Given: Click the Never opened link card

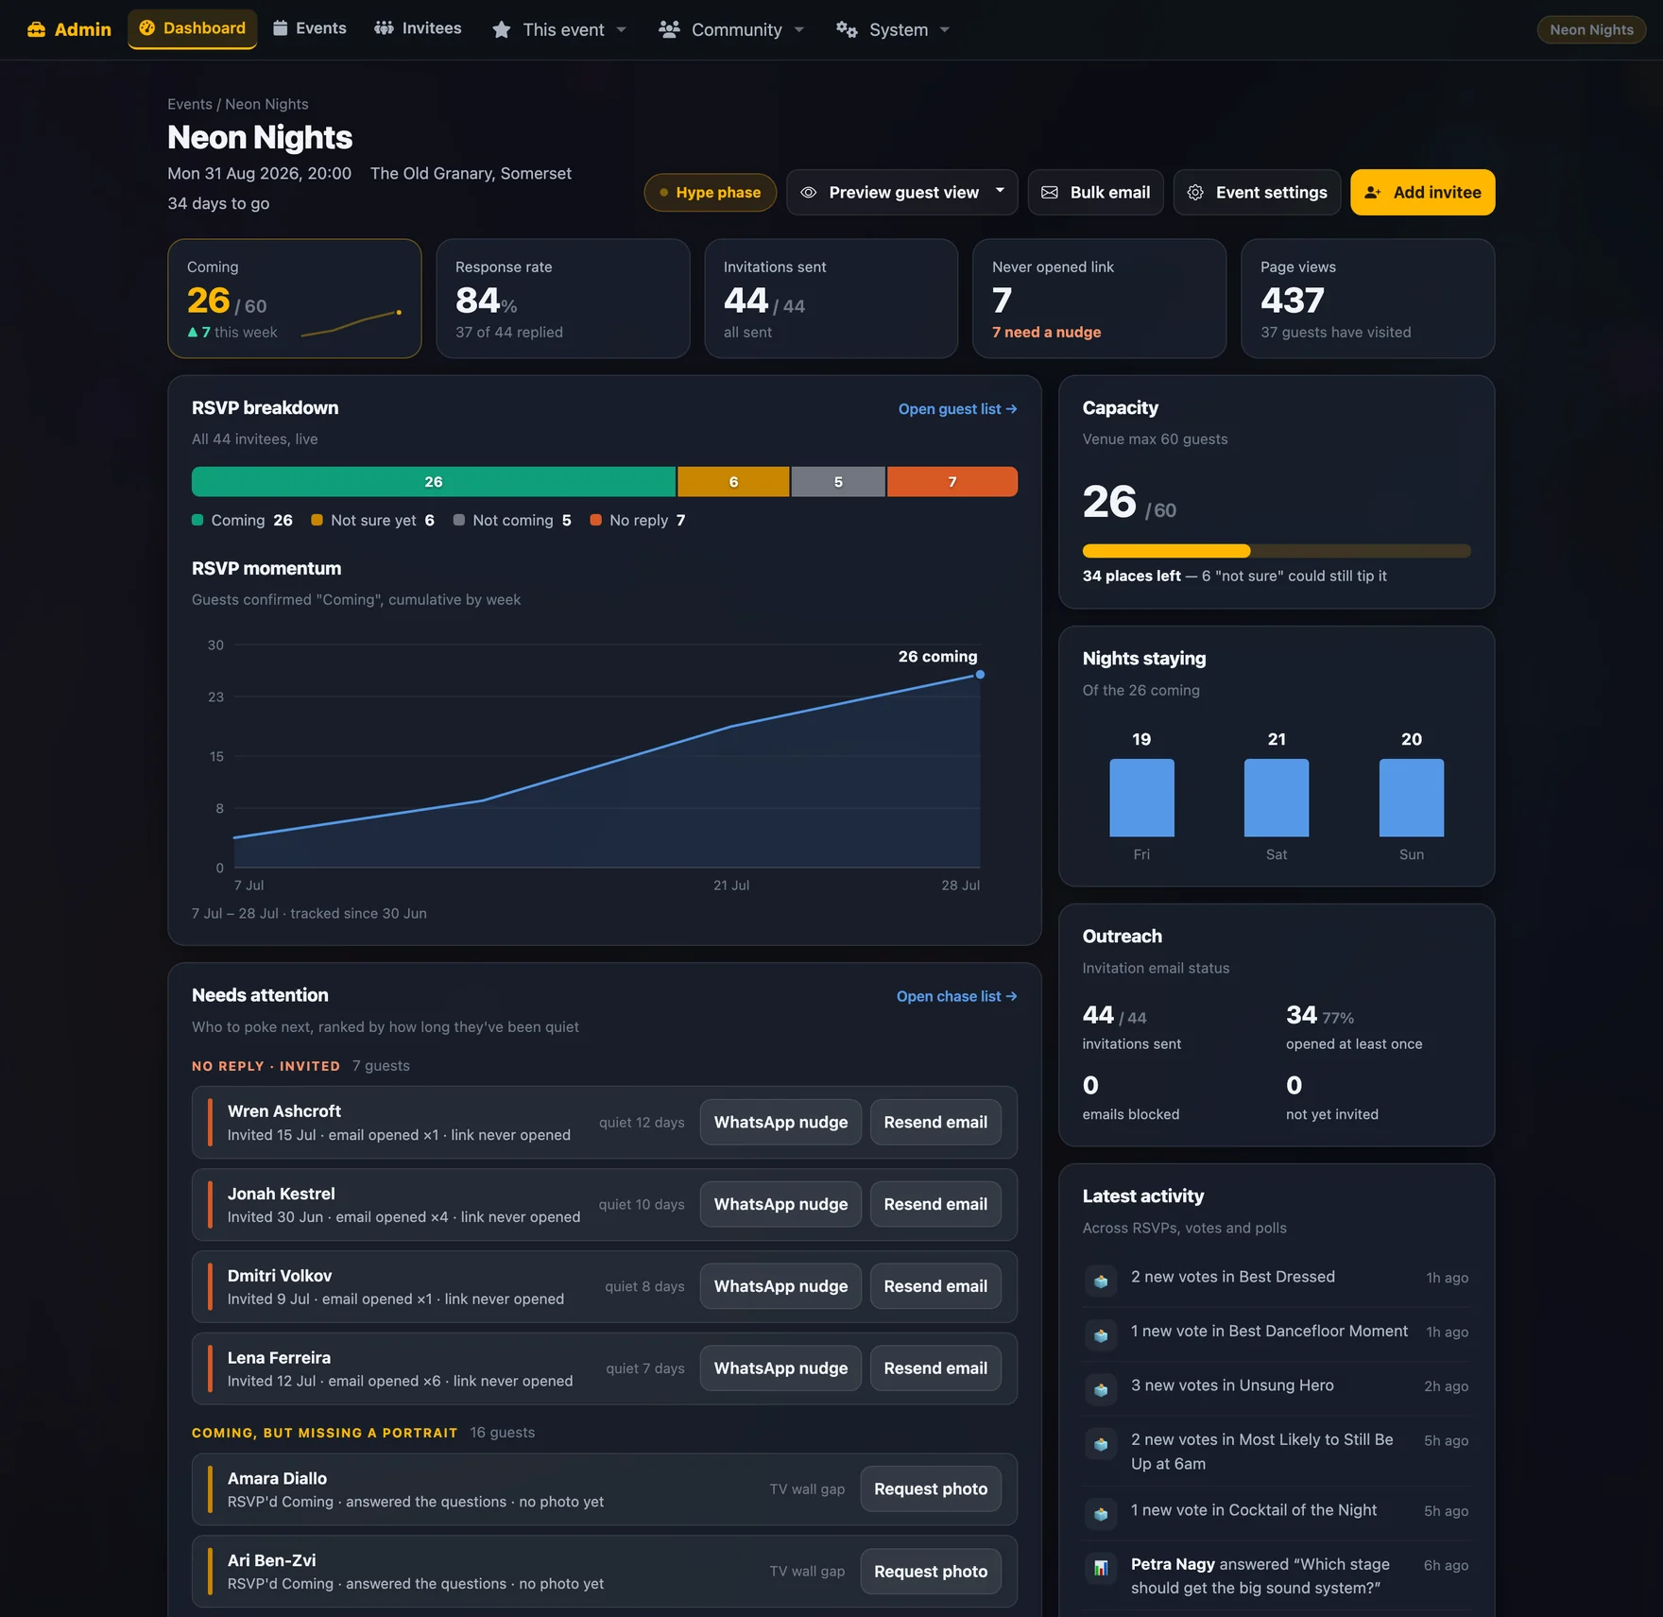Looking at the screenshot, I should 1099,299.
